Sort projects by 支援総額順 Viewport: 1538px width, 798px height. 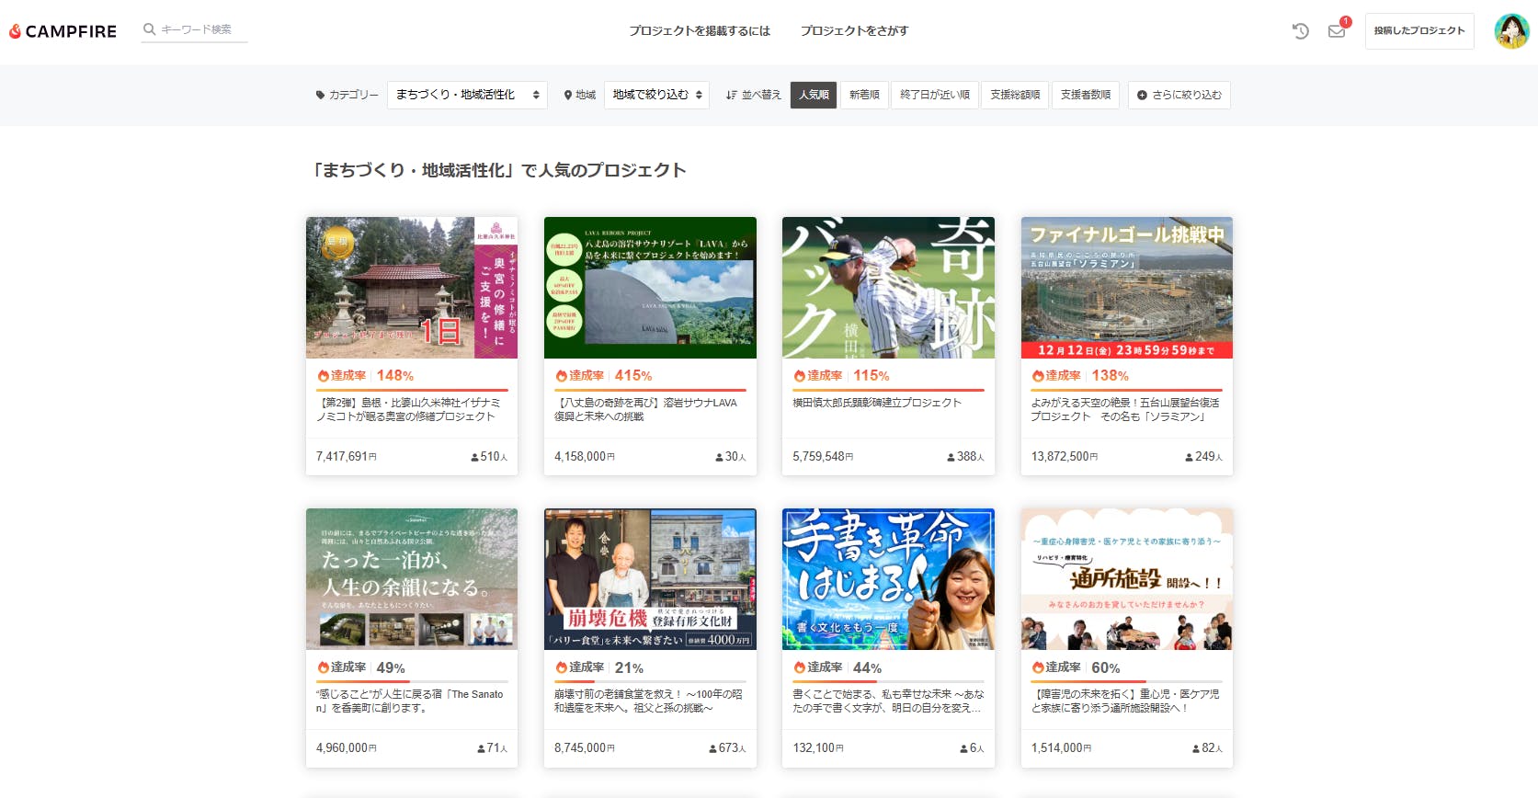1014,95
